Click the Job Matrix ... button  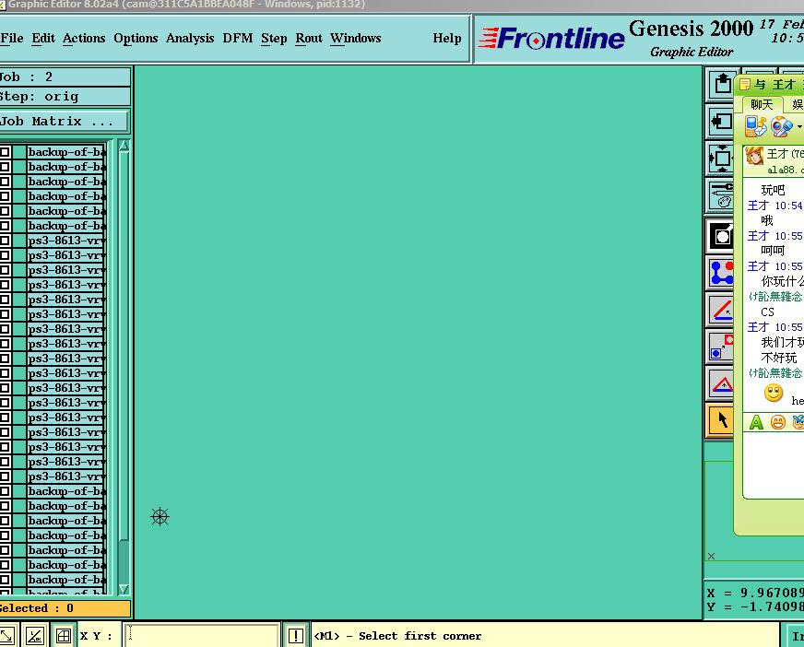point(64,122)
